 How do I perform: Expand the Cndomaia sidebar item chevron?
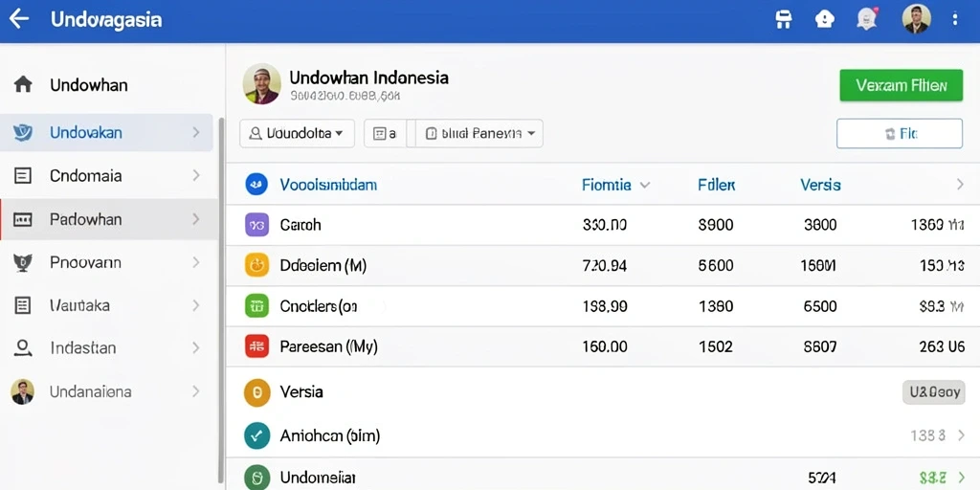point(196,176)
